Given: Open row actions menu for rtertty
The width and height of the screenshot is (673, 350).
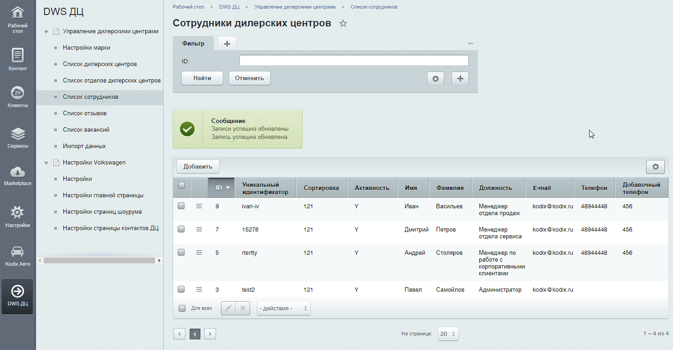Looking at the screenshot, I should coord(199,253).
